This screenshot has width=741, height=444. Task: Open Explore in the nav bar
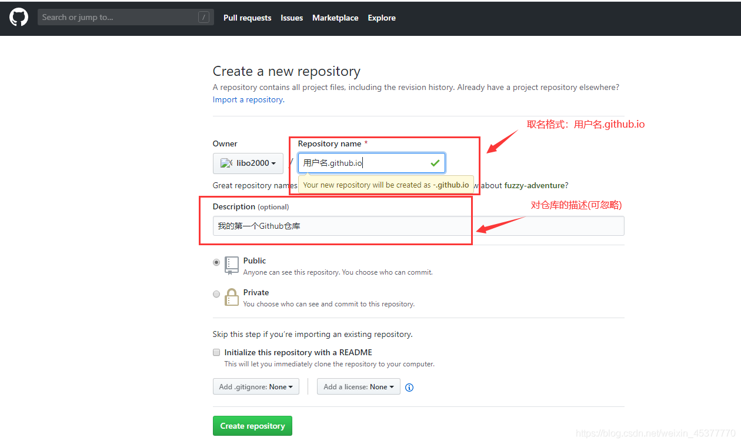382,18
